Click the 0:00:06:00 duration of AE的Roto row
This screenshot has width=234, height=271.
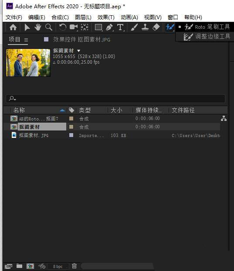click(x=148, y=118)
